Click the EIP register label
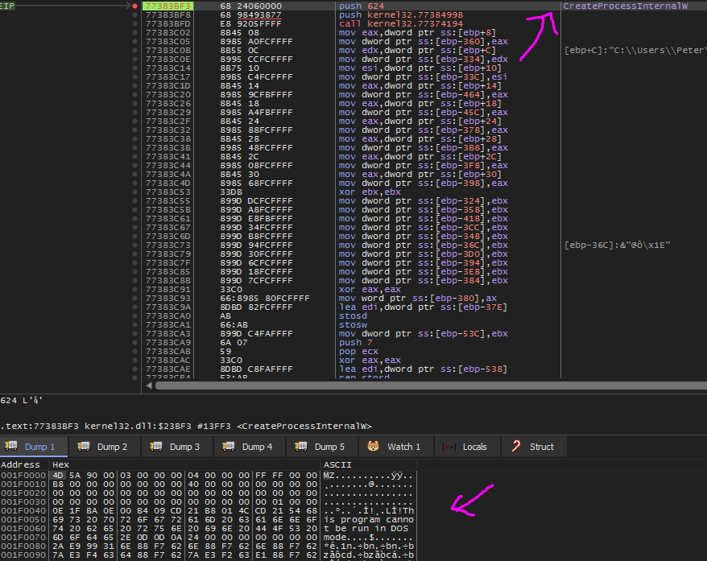The image size is (707, 561). (7, 6)
